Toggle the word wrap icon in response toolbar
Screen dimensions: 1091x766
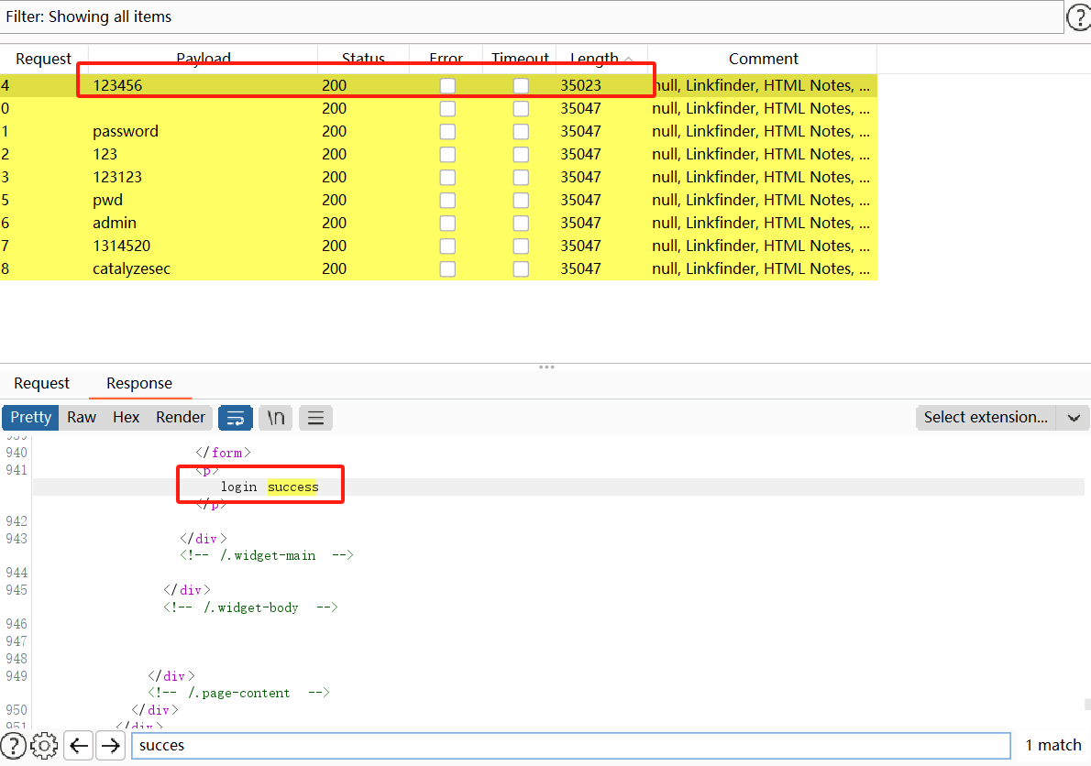[x=236, y=418]
